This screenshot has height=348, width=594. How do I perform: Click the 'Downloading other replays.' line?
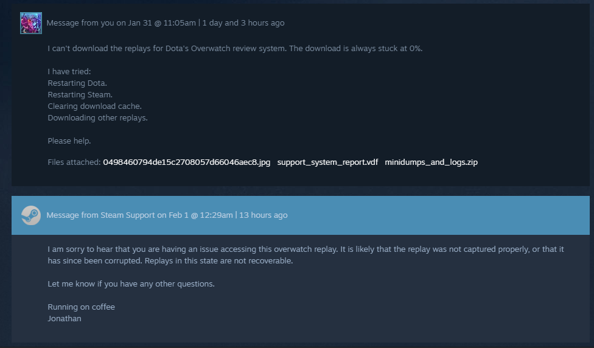[x=98, y=118]
